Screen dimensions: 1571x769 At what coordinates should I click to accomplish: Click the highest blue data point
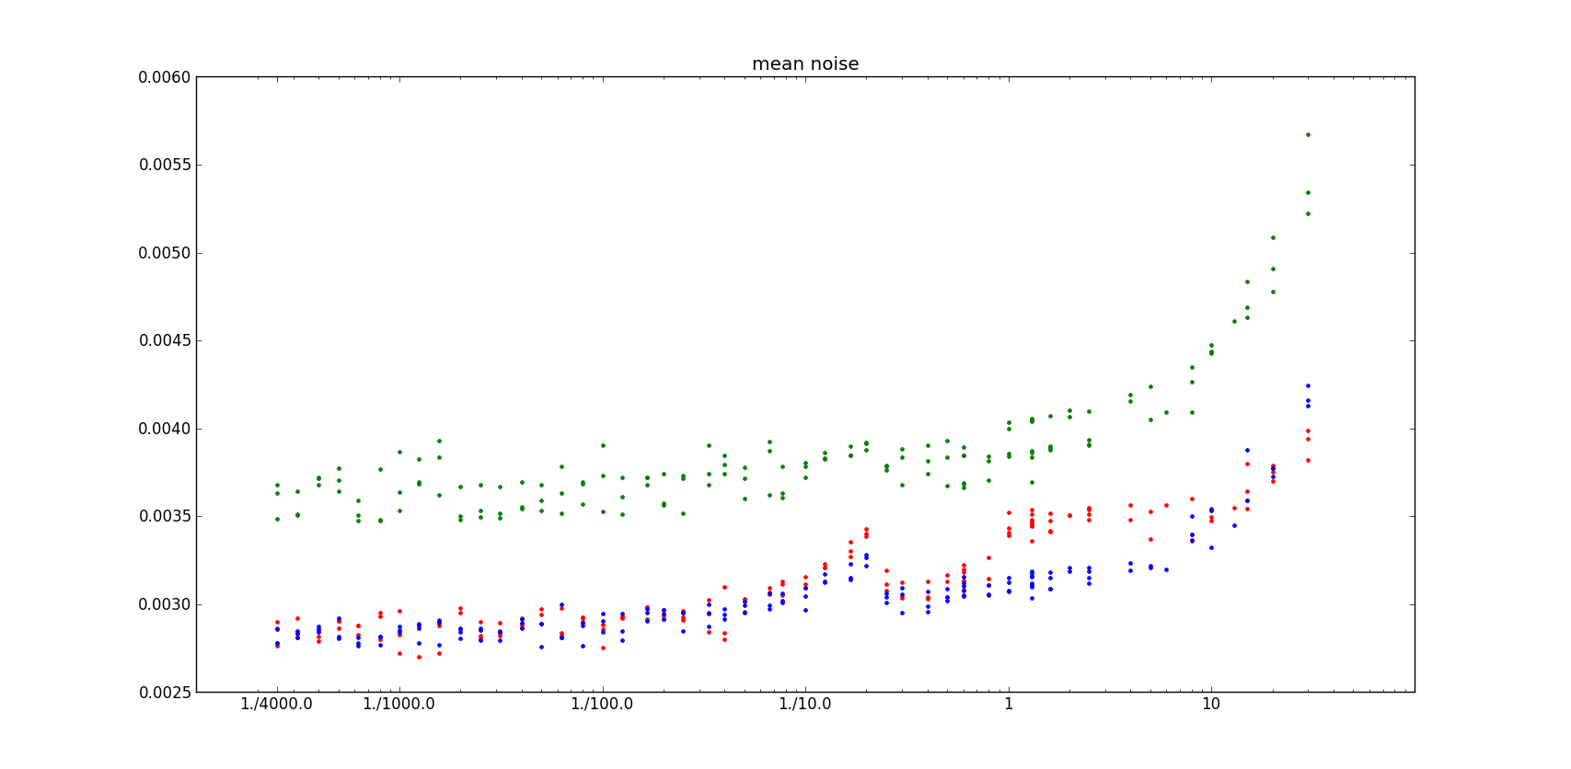(1308, 385)
